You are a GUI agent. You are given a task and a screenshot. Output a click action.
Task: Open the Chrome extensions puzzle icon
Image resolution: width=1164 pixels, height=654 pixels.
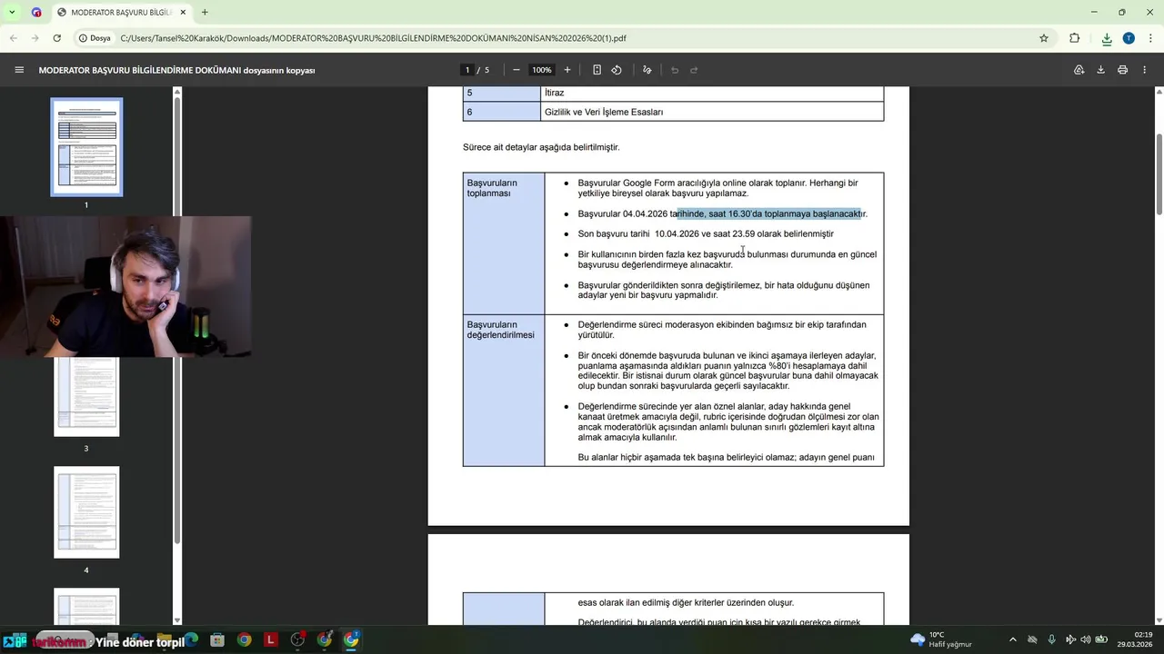[x=1075, y=38]
